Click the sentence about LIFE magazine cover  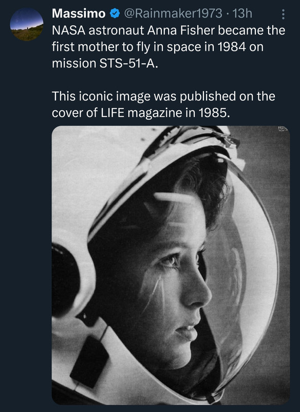click(163, 105)
